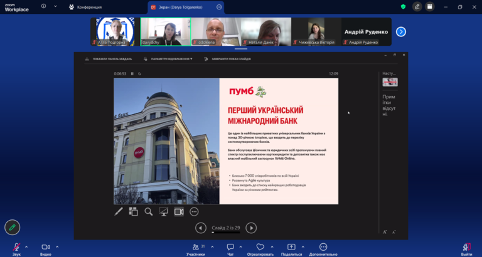Advance to the next slide arrow
482x257 pixels.
pyautogui.click(x=251, y=228)
